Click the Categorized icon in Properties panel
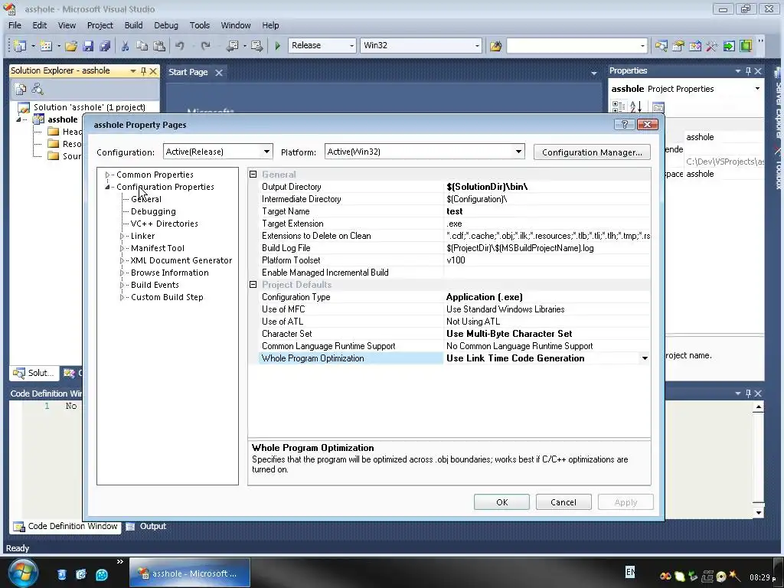The image size is (784, 588). 619,106
